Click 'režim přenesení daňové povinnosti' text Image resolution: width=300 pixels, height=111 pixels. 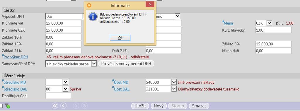click(101, 57)
